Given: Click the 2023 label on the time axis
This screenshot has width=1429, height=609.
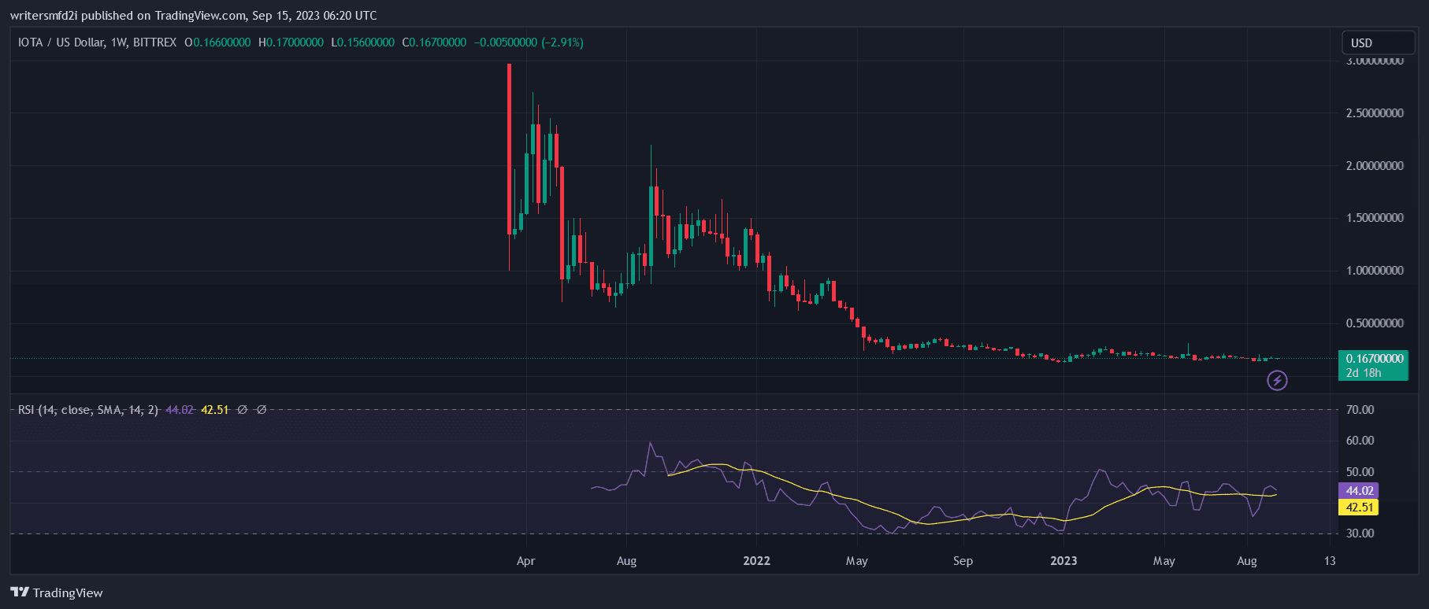Looking at the screenshot, I should [1063, 561].
